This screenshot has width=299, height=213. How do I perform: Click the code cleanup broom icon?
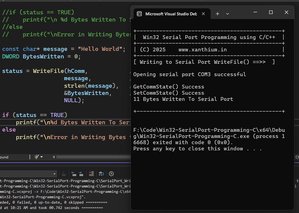coord(37,157)
